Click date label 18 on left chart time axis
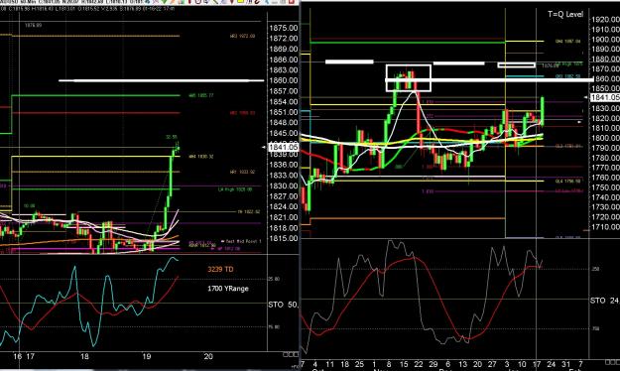This screenshot has width=620, height=371. (x=84, y=356)
